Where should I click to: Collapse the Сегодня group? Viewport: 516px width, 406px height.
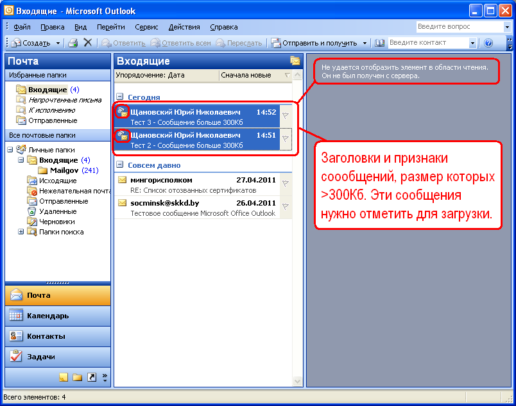[120, 97]
